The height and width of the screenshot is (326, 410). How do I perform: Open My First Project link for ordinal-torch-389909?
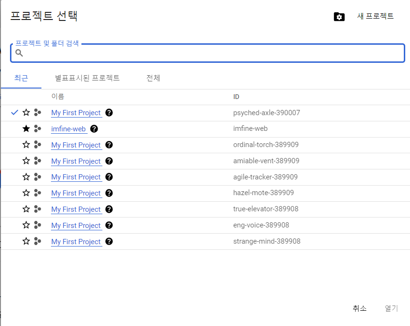(76, 145)
